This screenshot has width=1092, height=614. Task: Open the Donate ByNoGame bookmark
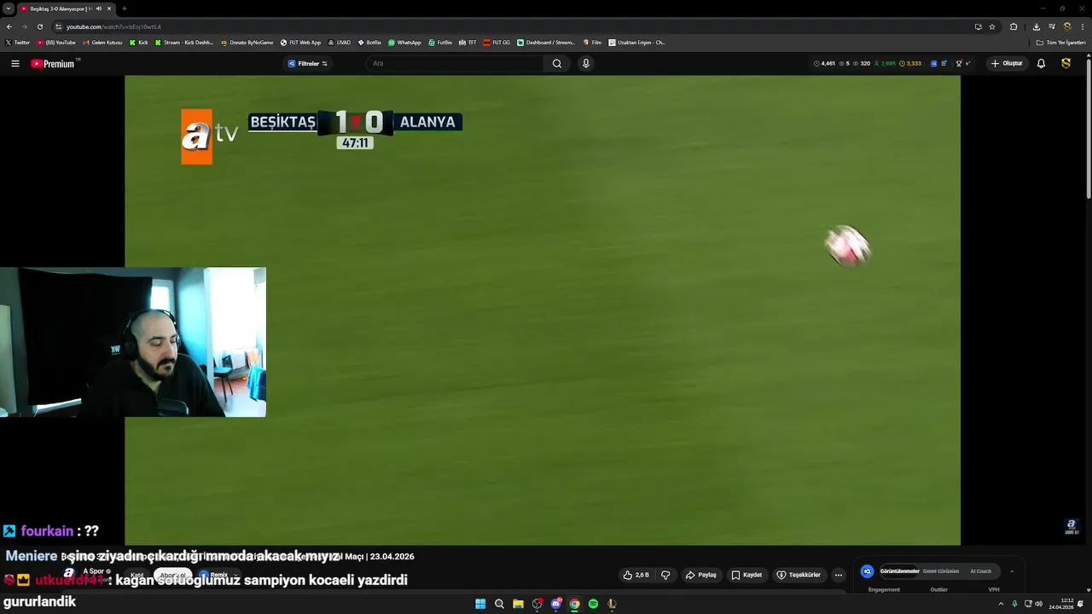(247, 42)
